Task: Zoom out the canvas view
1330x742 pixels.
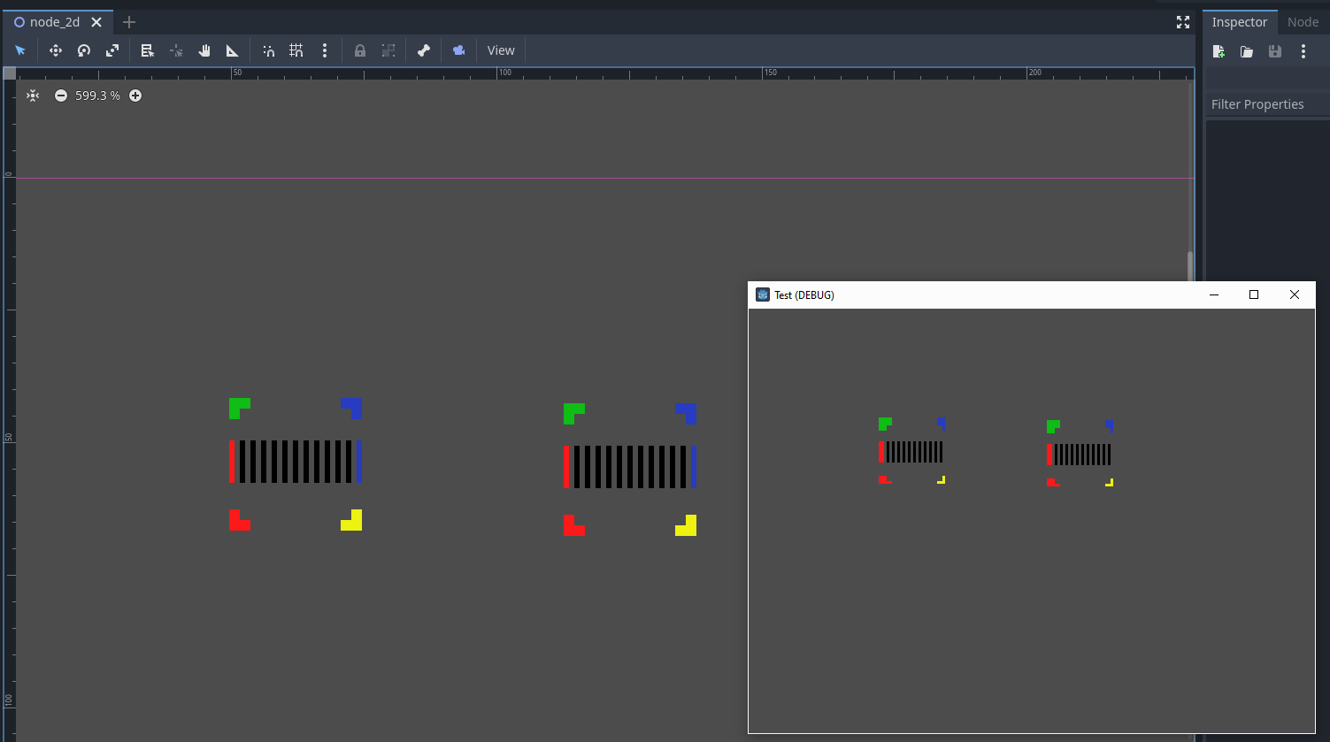Action: click(x=60, y=96)
